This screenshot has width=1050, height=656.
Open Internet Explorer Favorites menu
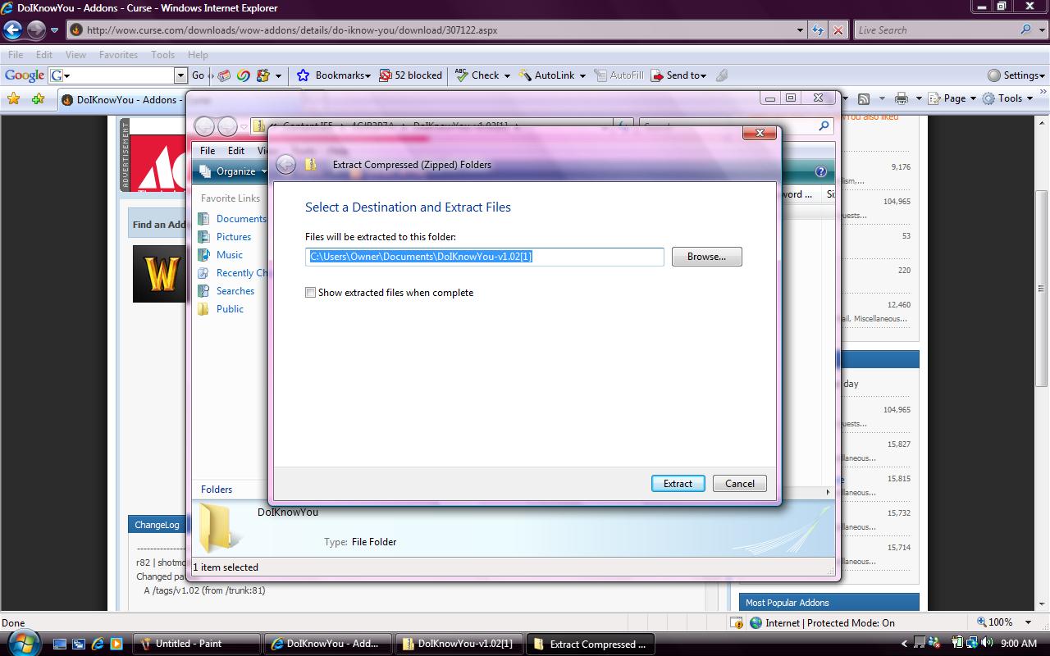[118, 54]
